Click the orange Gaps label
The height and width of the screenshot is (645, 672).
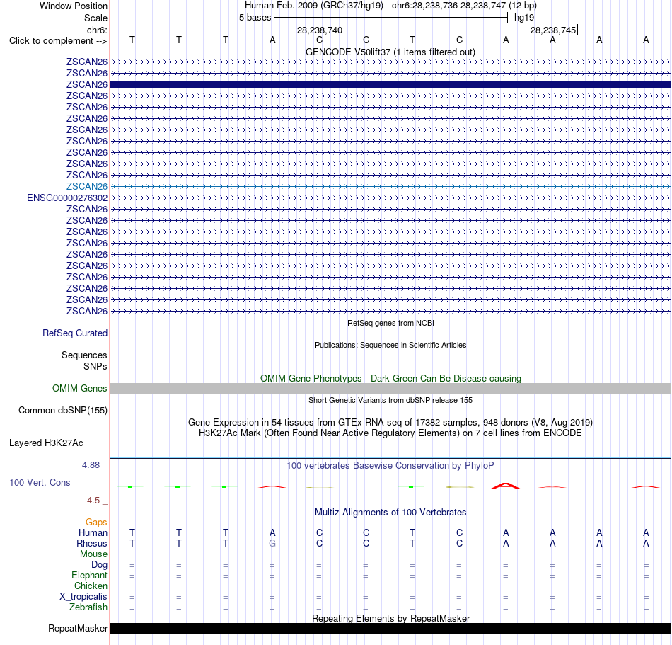click(96, 522)
